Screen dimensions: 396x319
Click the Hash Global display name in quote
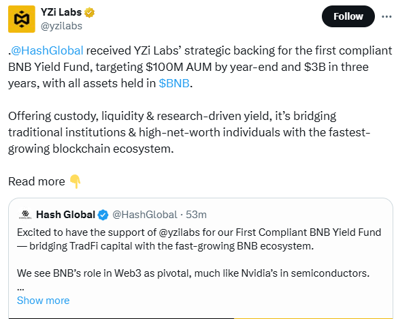coord(66,215)
